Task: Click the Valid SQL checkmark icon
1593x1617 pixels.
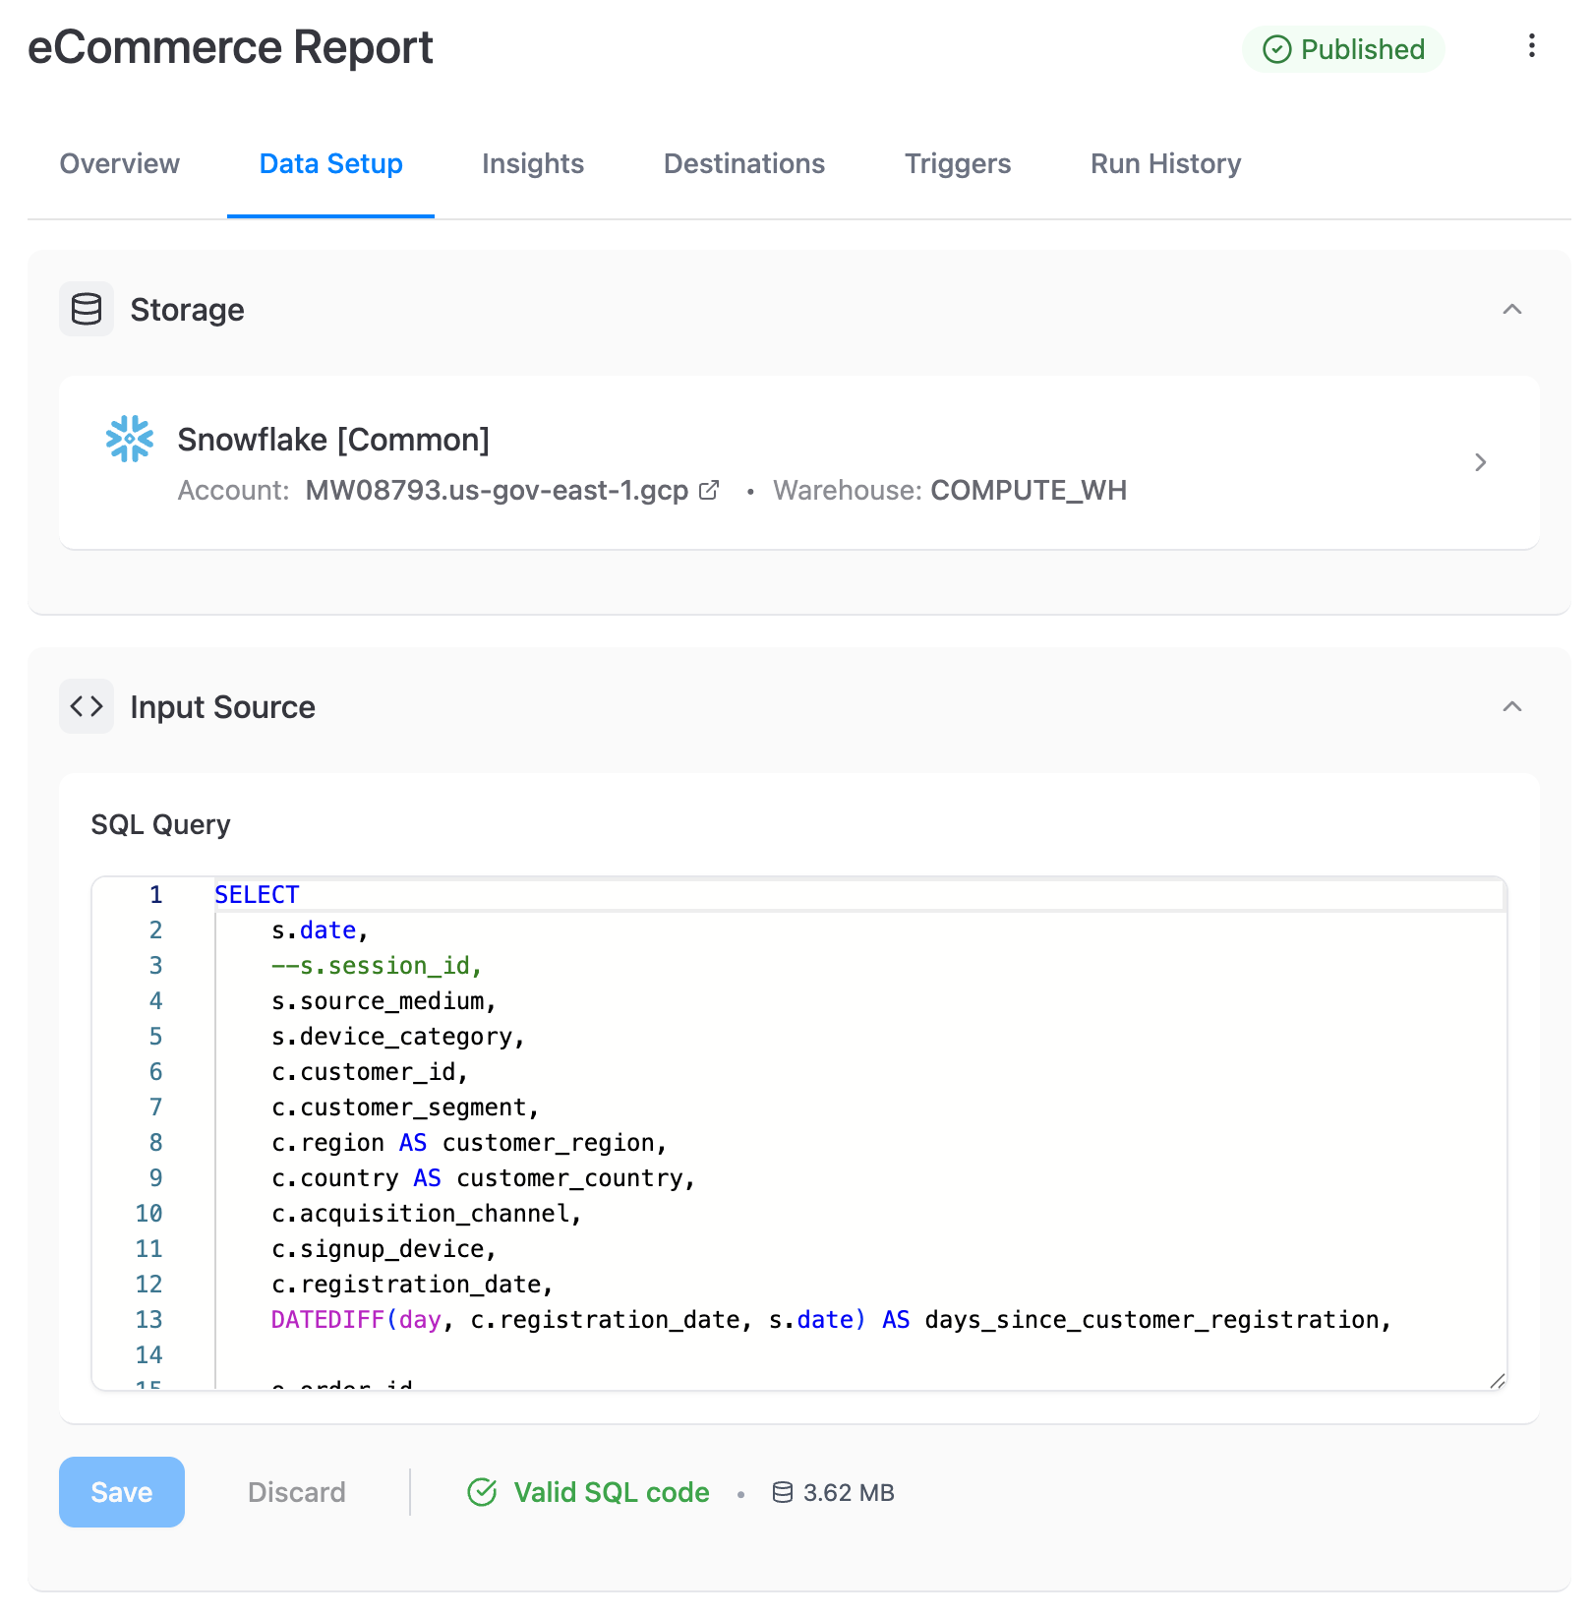Action: coord(482,1492)
